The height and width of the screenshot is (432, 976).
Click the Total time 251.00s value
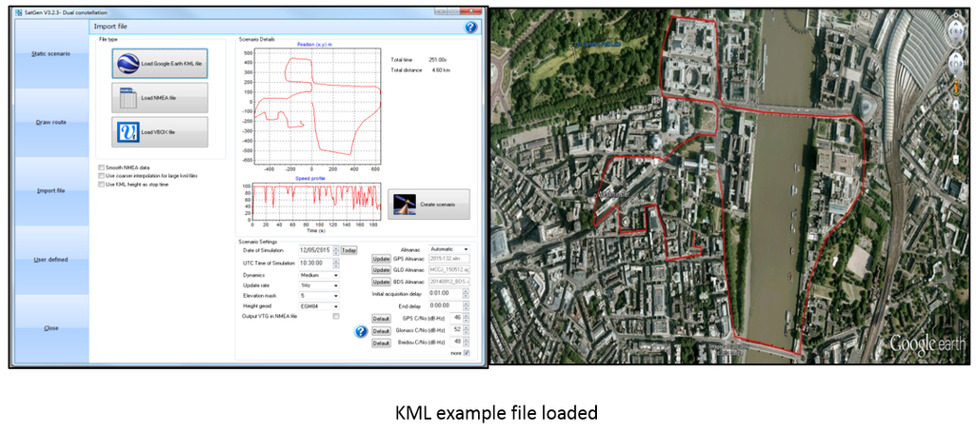click(438, 60)
